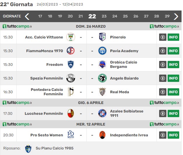Open the Pavia Academy team link
The image size is (183, 155).
coord(124,51)
